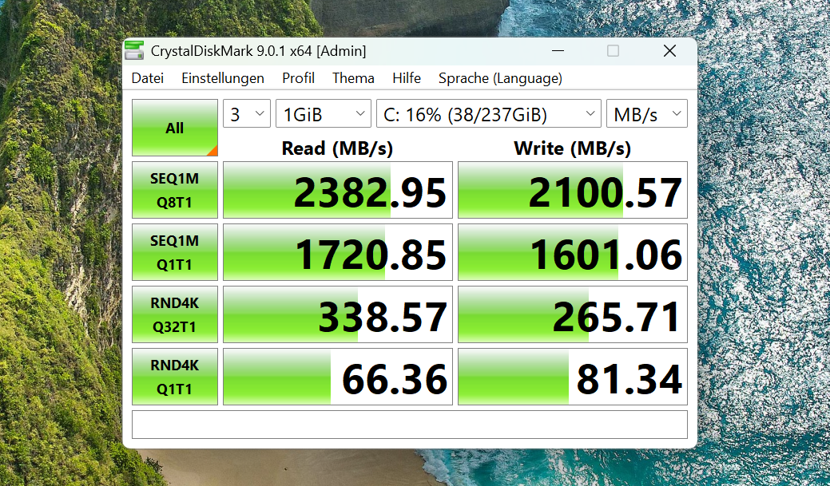
Task: Click the 66.36 read result
Action: [x=338, y=377]
